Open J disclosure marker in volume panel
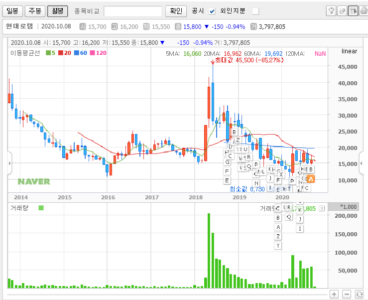 coord(300,219)
